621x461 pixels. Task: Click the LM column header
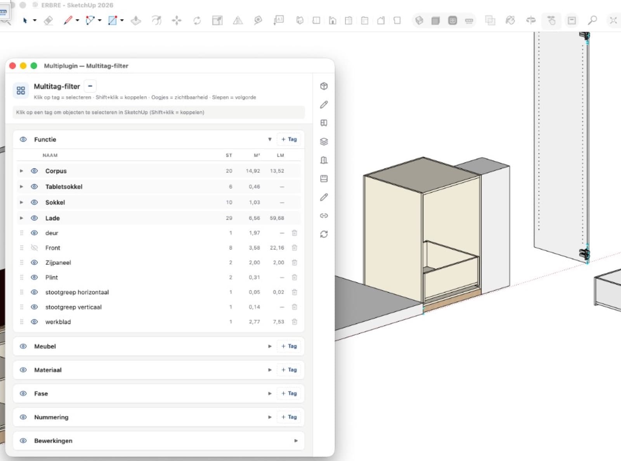point(280,155)
